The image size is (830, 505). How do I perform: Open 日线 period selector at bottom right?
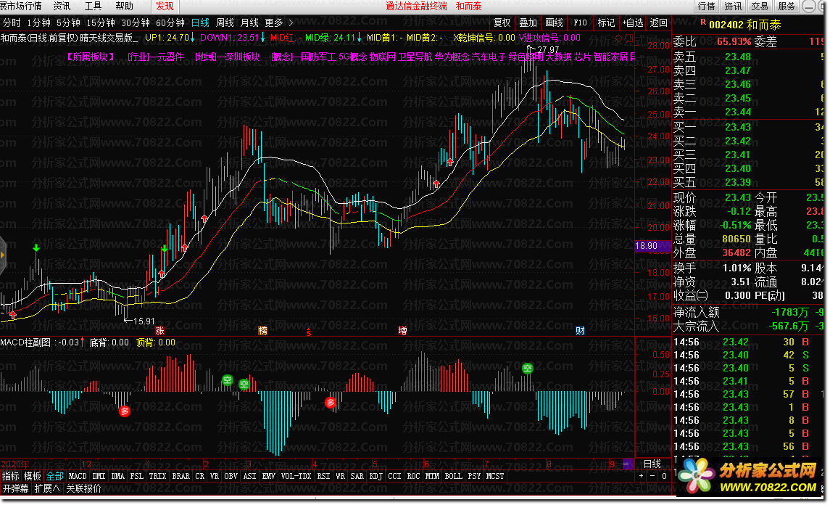pos(652,464)
